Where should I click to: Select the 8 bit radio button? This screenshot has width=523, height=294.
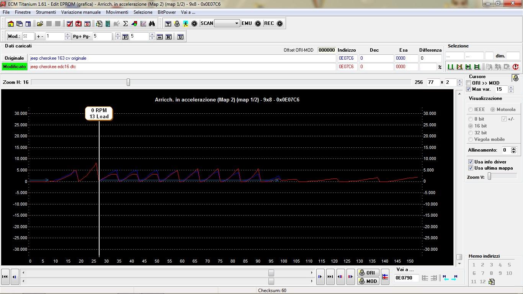pos(471,119)
